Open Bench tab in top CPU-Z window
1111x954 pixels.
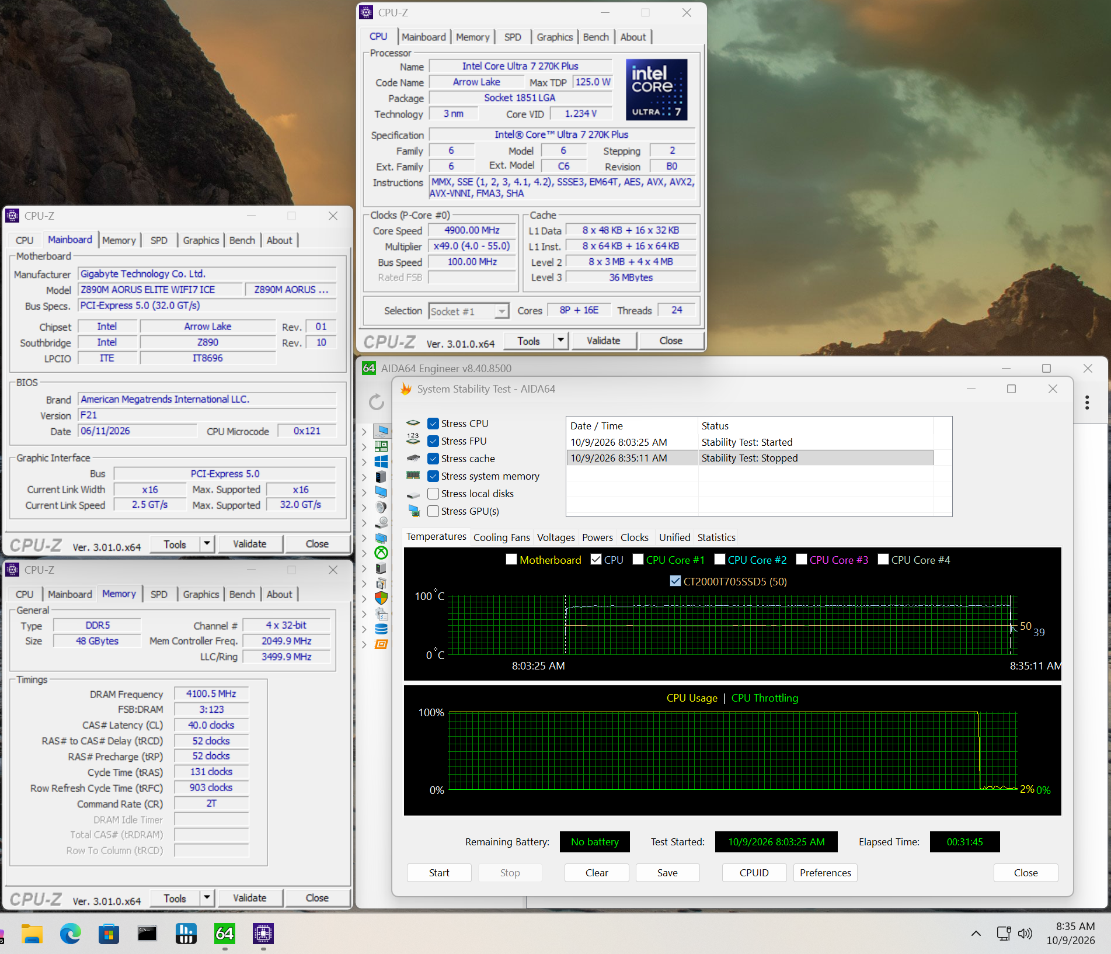595,37
